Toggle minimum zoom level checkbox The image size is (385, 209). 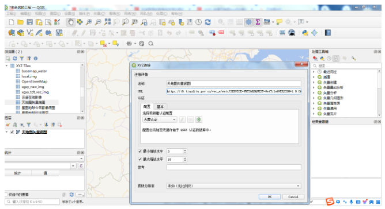139,151
